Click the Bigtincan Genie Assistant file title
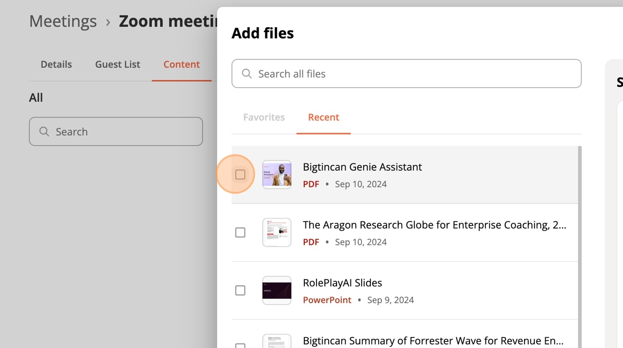This screenshot has width=623, height=348. (x=362, y=167)
